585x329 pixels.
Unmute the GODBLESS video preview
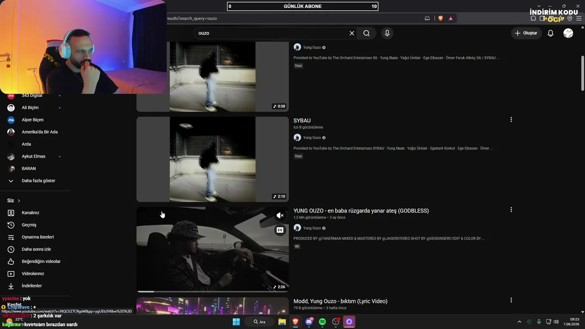click(x=280, y=215)
